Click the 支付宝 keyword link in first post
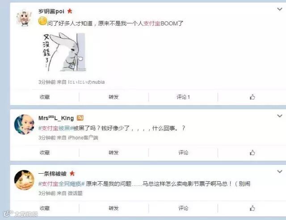286x220 pixels. (152, 23)
